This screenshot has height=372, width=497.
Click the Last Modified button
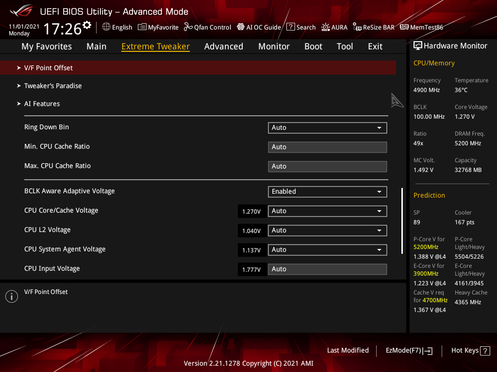click(348, 351)
